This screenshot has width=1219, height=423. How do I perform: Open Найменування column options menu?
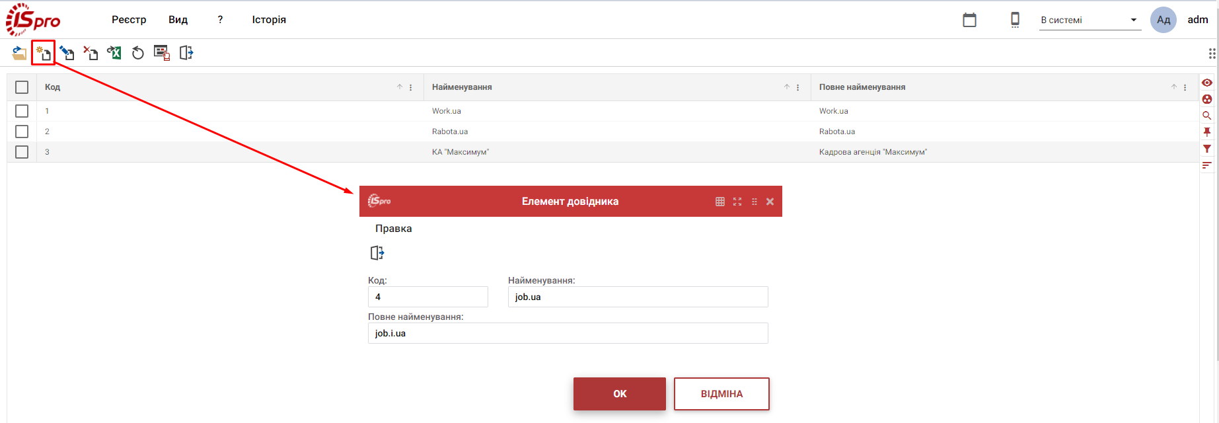point(798,87)
